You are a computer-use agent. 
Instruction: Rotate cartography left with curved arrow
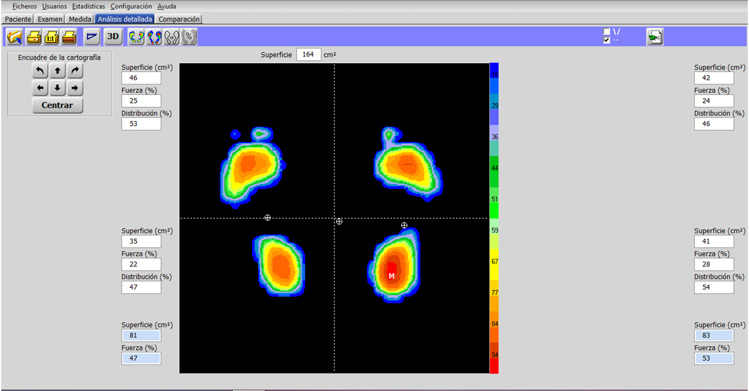pos(40,71)
